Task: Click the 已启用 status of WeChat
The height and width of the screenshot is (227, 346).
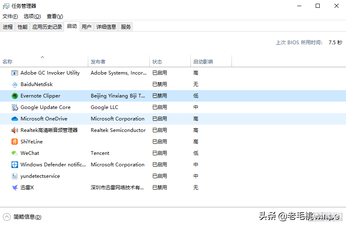Action: click(x=160, y=153)
